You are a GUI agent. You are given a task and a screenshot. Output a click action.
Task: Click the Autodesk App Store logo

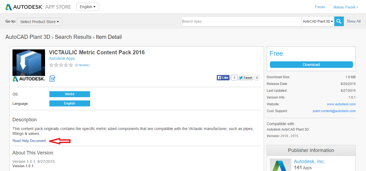coord(38,7)
